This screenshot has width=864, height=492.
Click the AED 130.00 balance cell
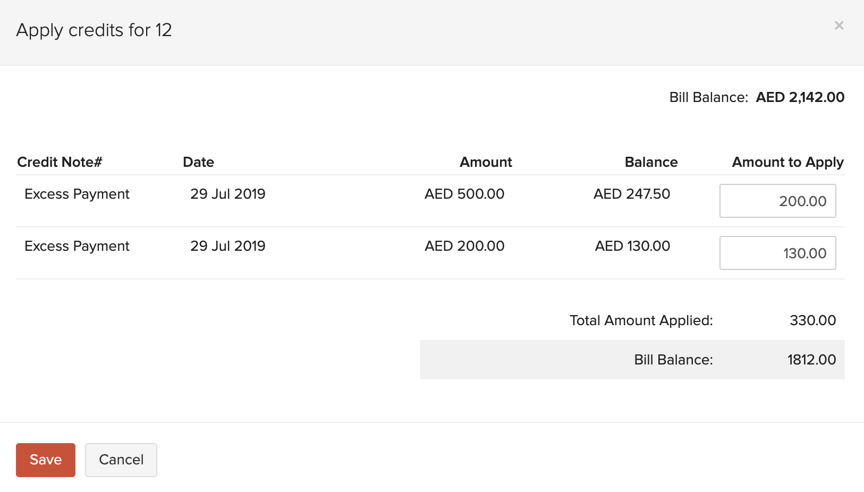(x=632, y=246)
